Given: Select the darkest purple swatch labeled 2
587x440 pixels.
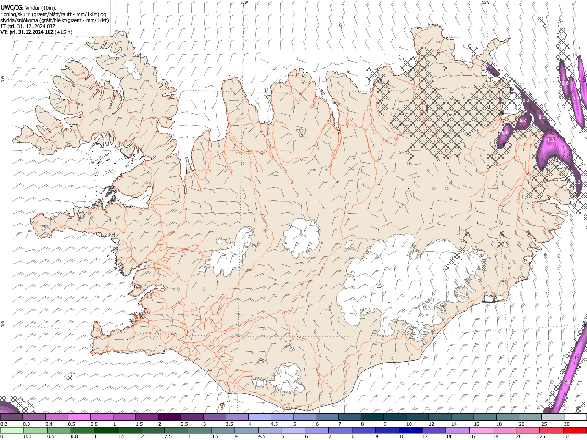Looking at the screenshot, I should pyautogui.click(x=169, y=417).
